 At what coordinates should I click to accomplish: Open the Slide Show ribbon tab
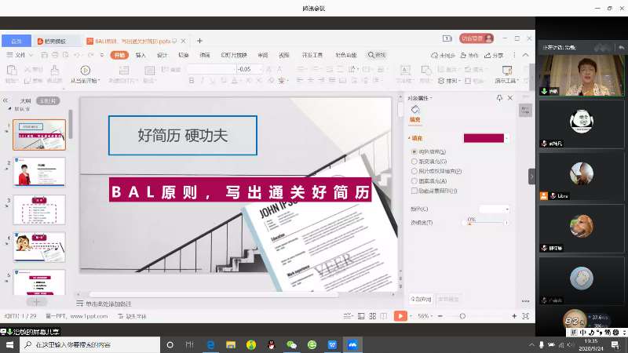(234, 55)
